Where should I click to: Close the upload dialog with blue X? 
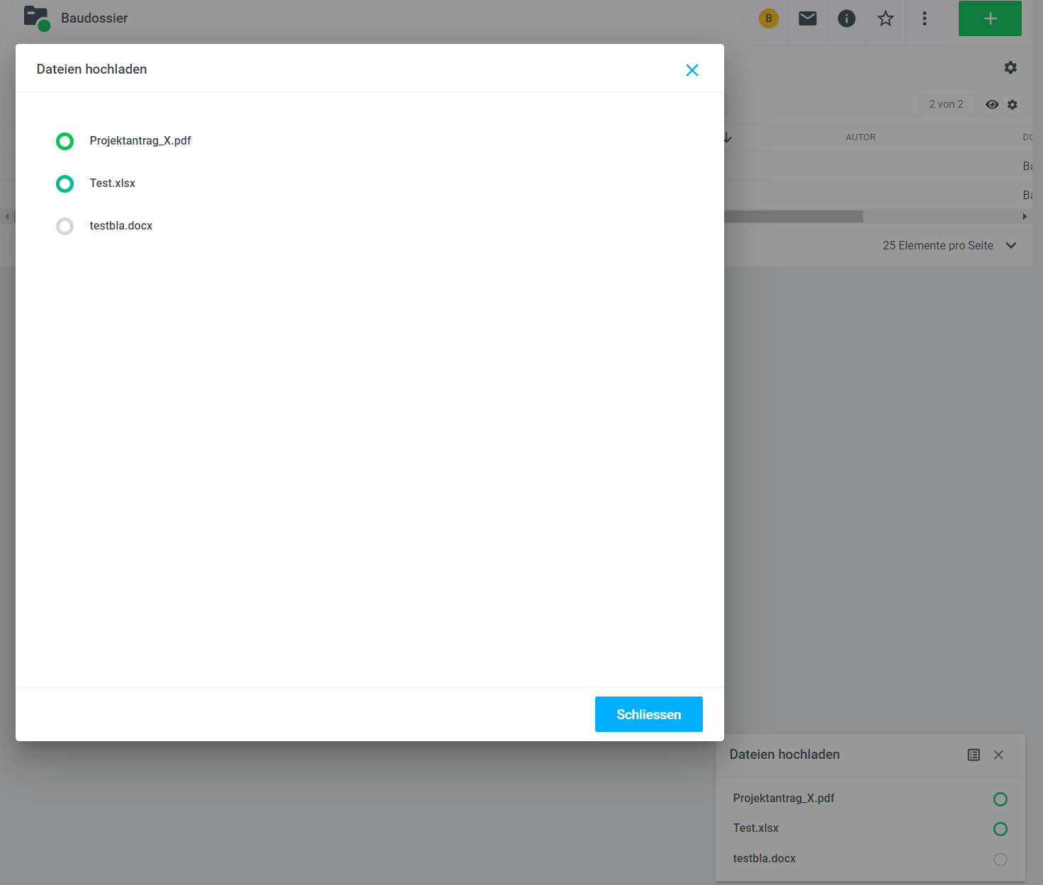coord(692,70)
